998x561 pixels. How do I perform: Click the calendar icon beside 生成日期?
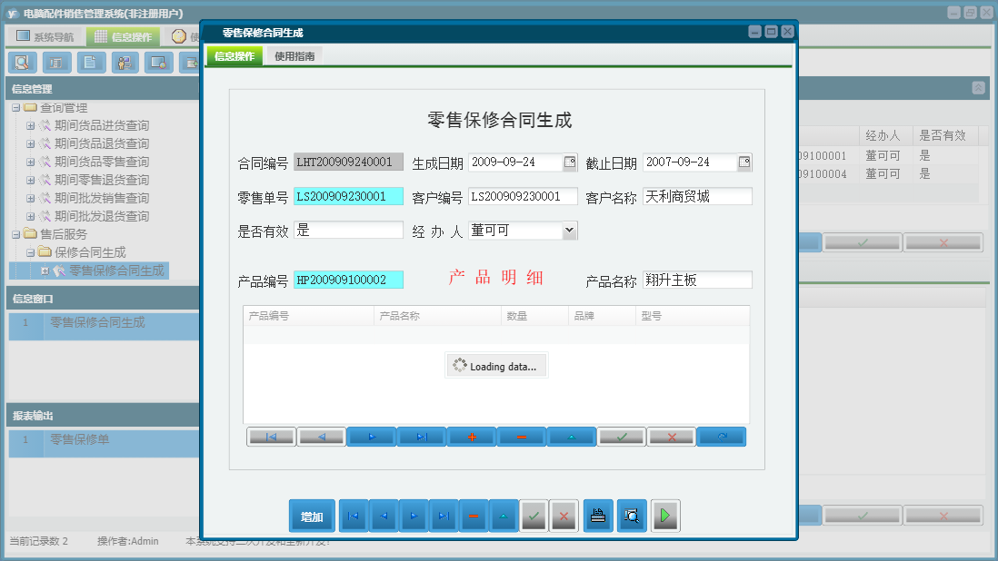point(572,162)
